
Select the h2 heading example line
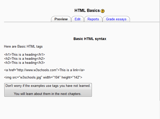24,59
